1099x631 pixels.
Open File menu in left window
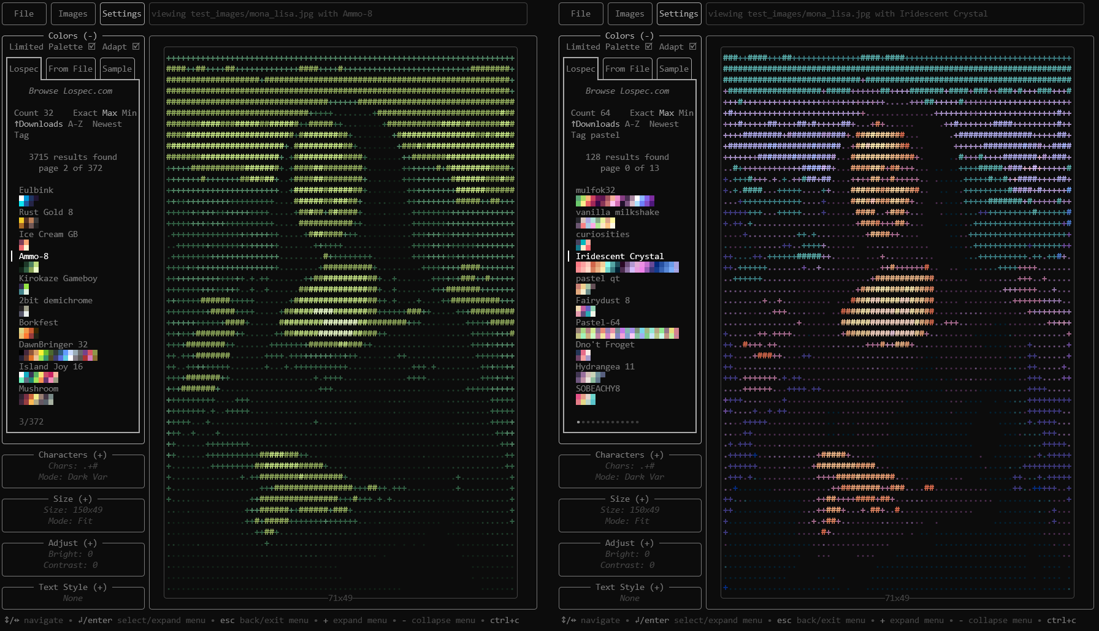coord(24,13)
